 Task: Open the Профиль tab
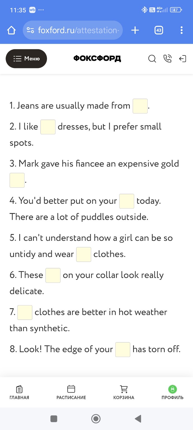[172, 392]
